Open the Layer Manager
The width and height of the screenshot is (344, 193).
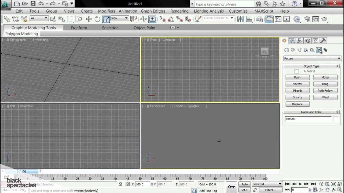pos(259,19)
